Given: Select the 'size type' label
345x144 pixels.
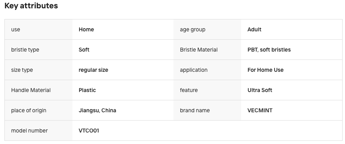Looking at the screenshot, I should (22, 70).
